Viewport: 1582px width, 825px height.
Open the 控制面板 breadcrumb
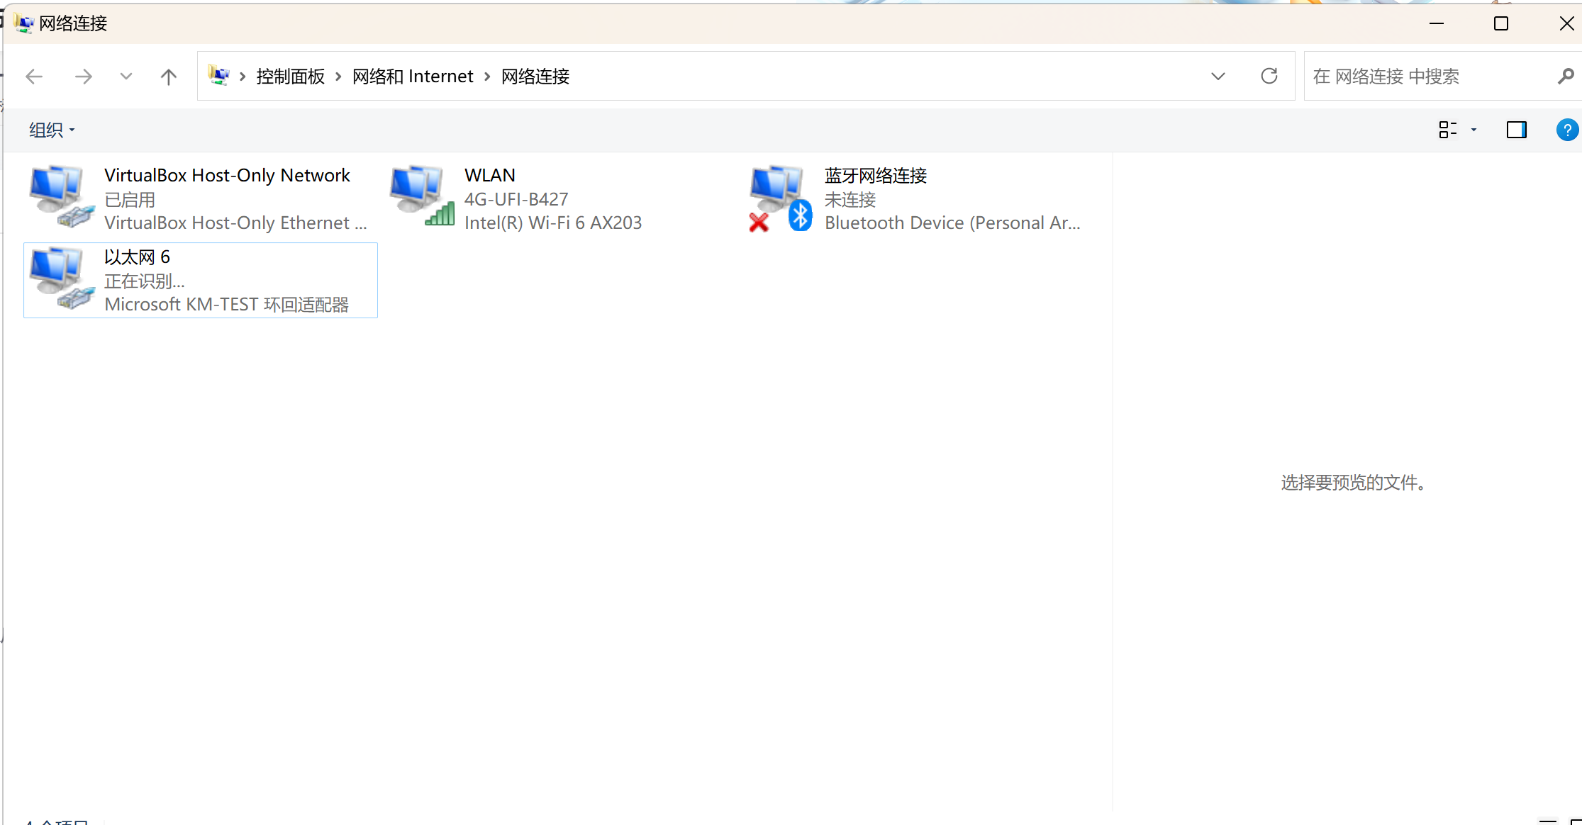(291, 77)
